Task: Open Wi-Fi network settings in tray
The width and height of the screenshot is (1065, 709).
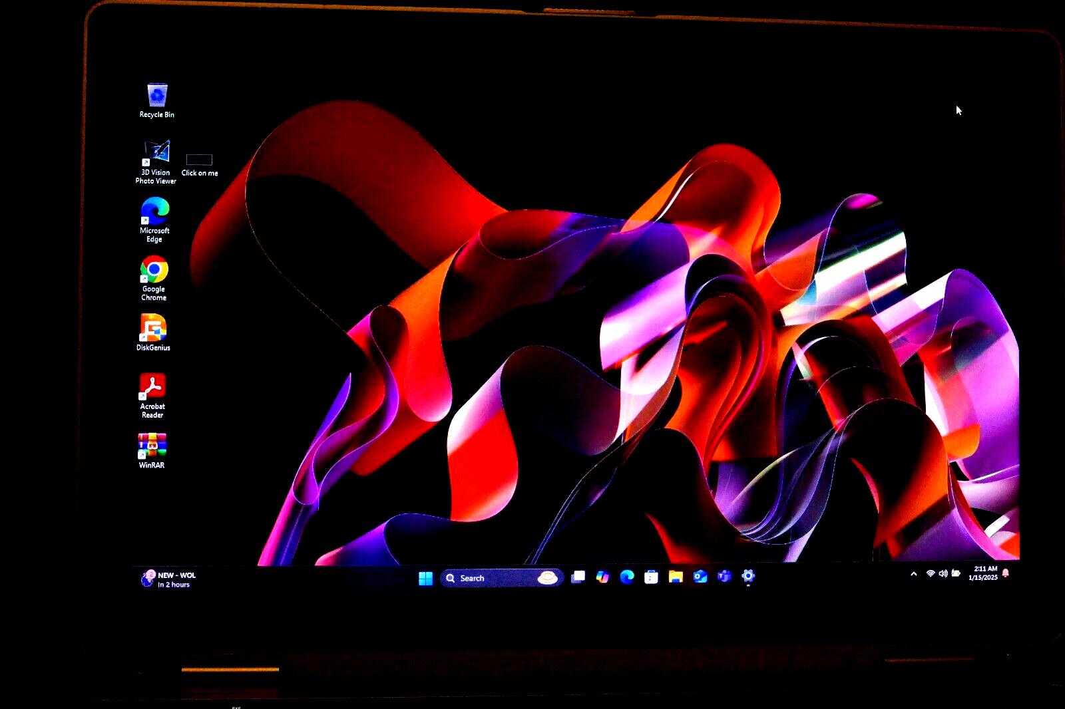Action: click(x=931, y=573)
